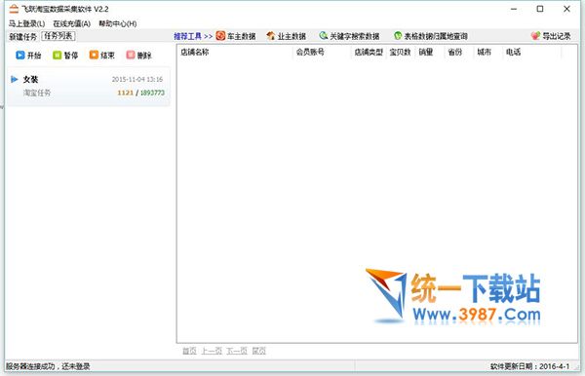Click the 开始 start icon
This screenshot has height=376, width=585.
(20, 56)
